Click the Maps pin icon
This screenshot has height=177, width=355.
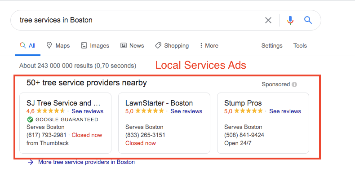49,45
